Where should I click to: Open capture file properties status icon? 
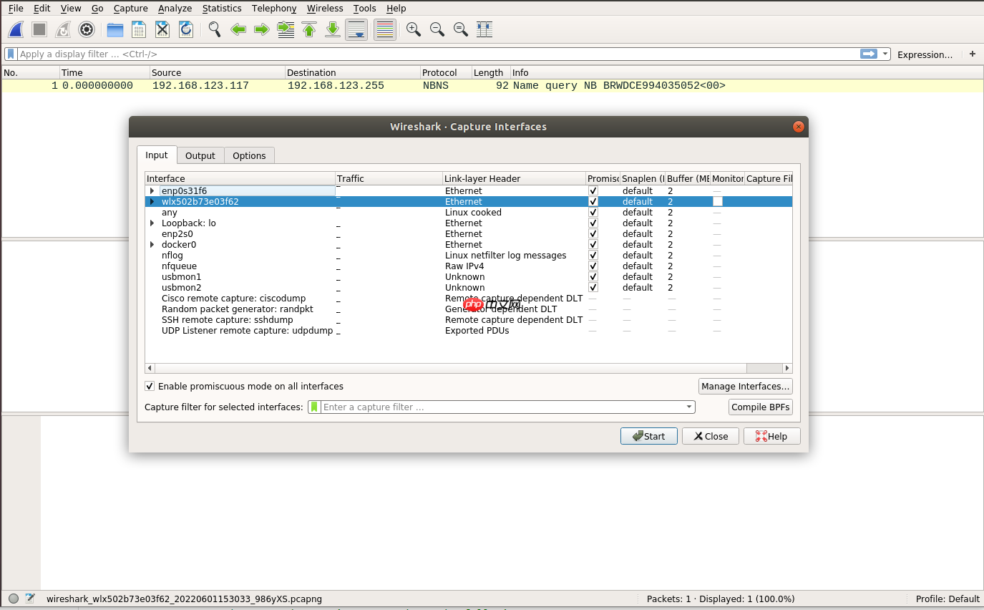[x=30, y=599]
